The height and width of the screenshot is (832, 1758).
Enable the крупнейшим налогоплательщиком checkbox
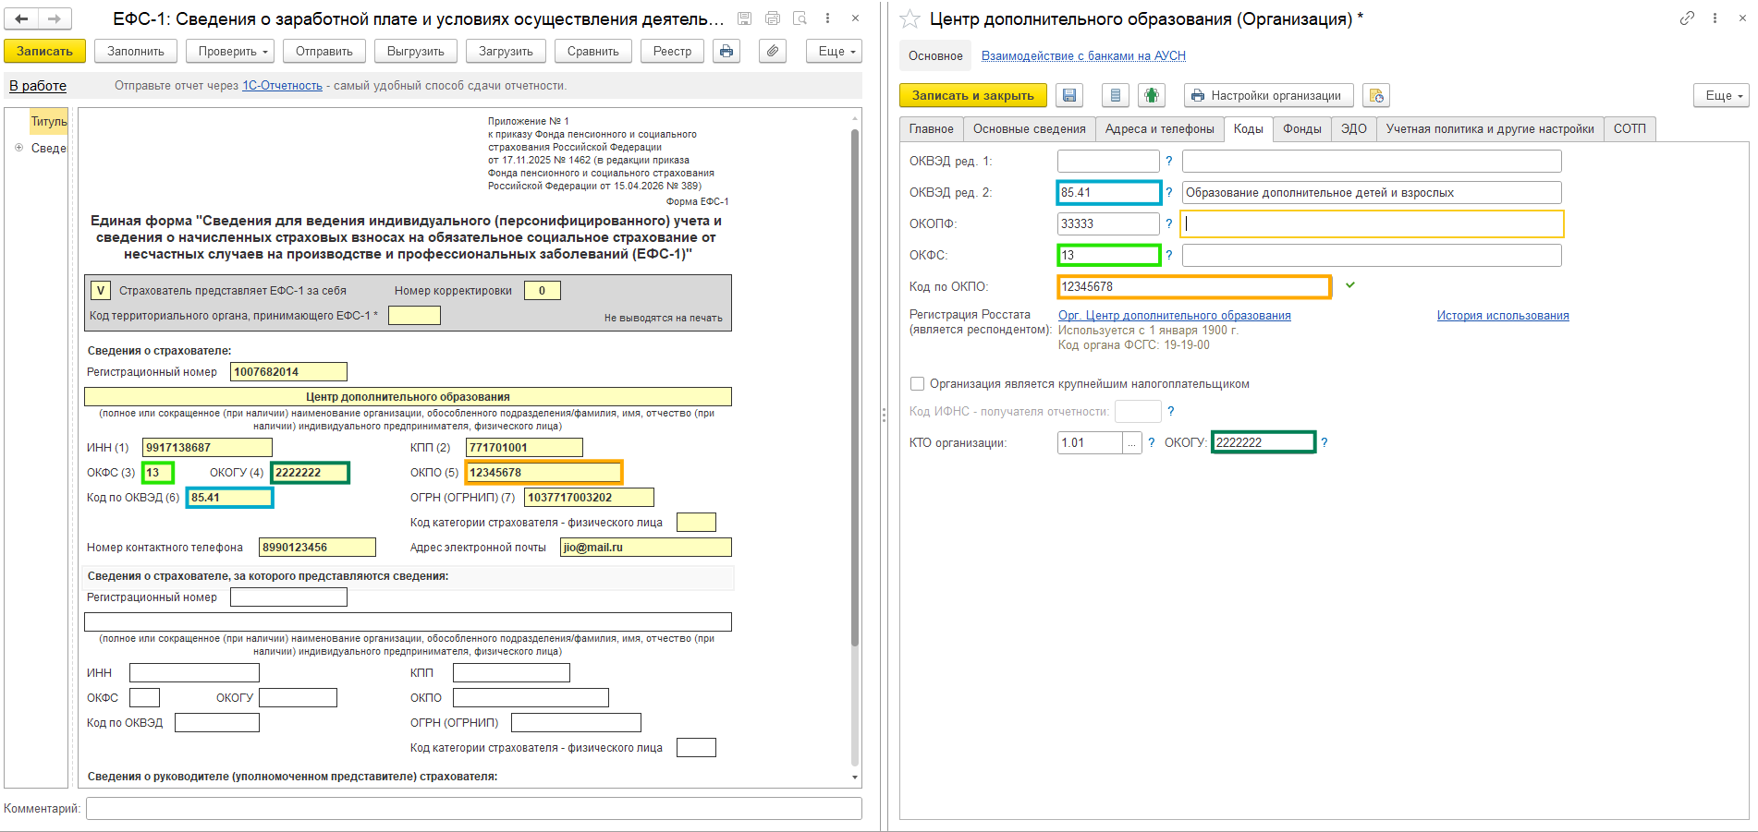tap(918, 383)
